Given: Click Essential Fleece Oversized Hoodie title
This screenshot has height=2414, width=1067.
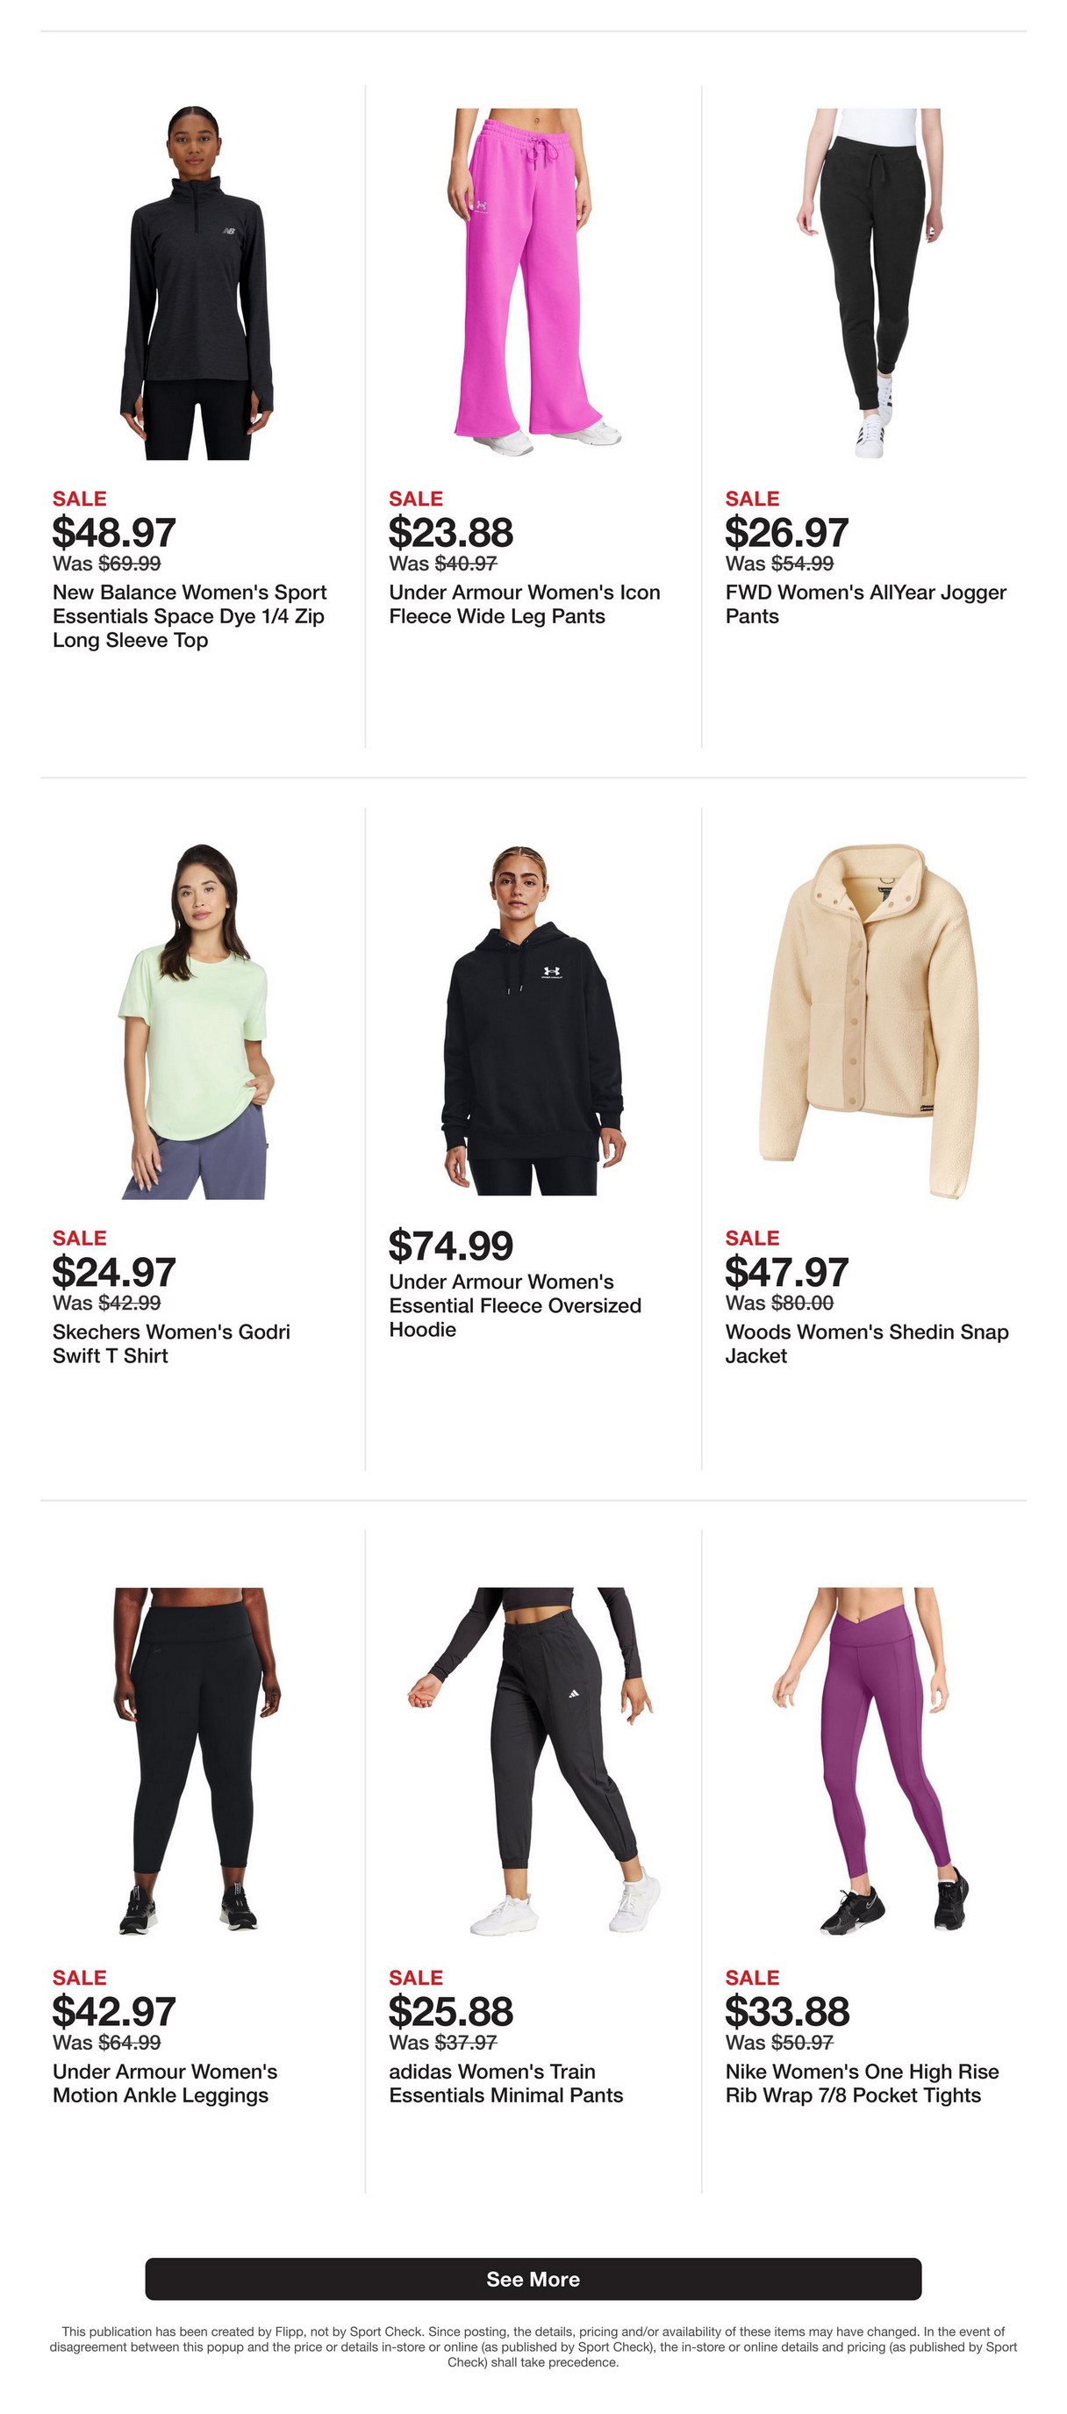Looking at the screenshot, I should pyautogui.click(x=515, y=1305).
